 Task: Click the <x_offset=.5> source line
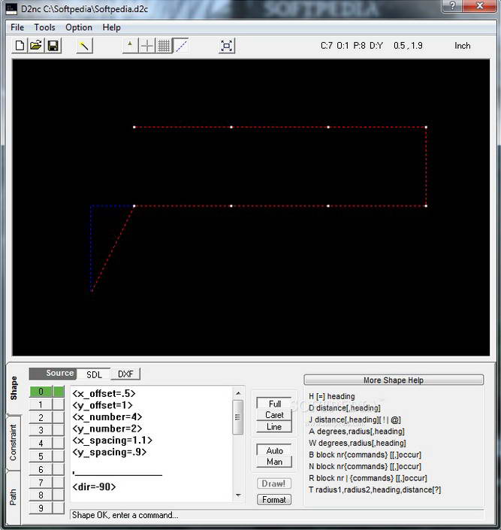point(104,393)
